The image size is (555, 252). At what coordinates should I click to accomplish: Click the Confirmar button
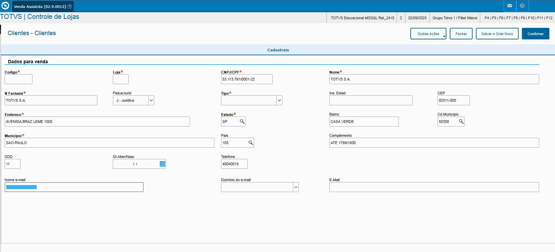coord(535,34)
